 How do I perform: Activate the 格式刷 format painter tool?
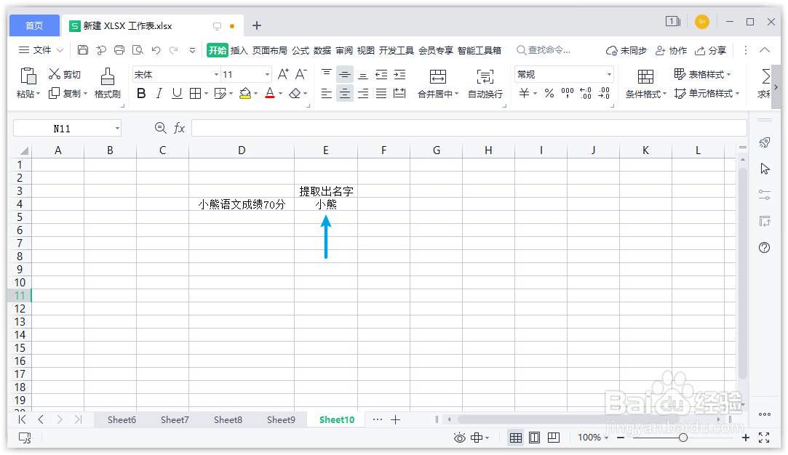tap(106, 81)
